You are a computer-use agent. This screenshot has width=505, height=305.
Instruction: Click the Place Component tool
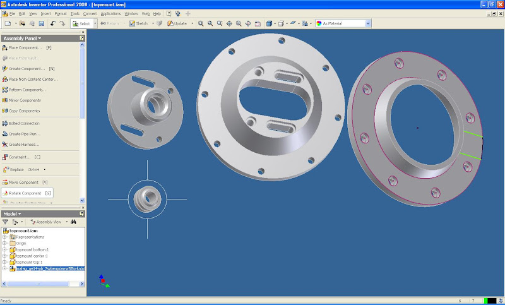click(x=25, y=47)
